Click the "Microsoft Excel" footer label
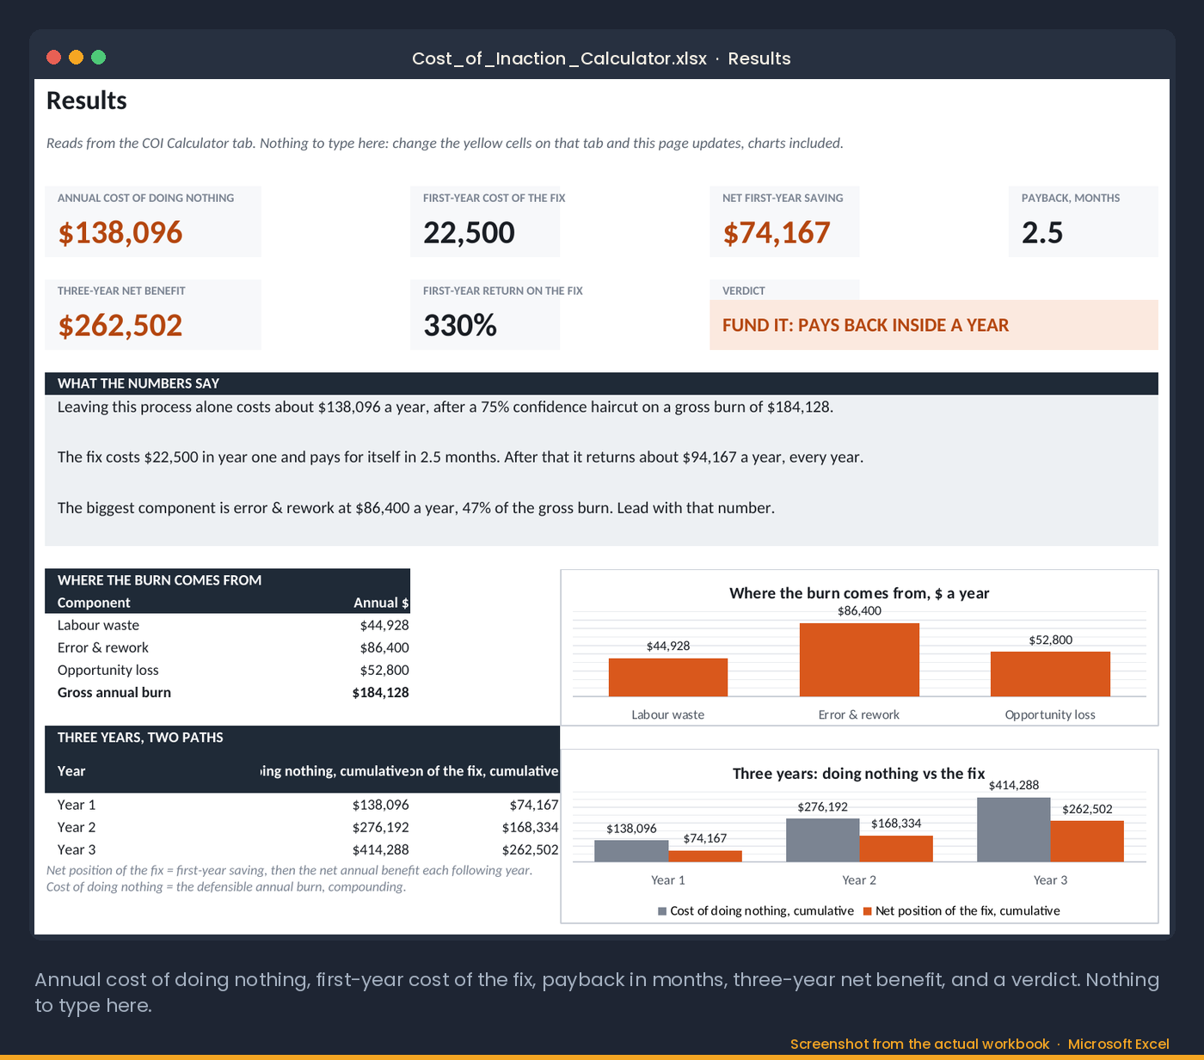The width and height of the screenshot is (1204, 1060). [1118, 1044]
